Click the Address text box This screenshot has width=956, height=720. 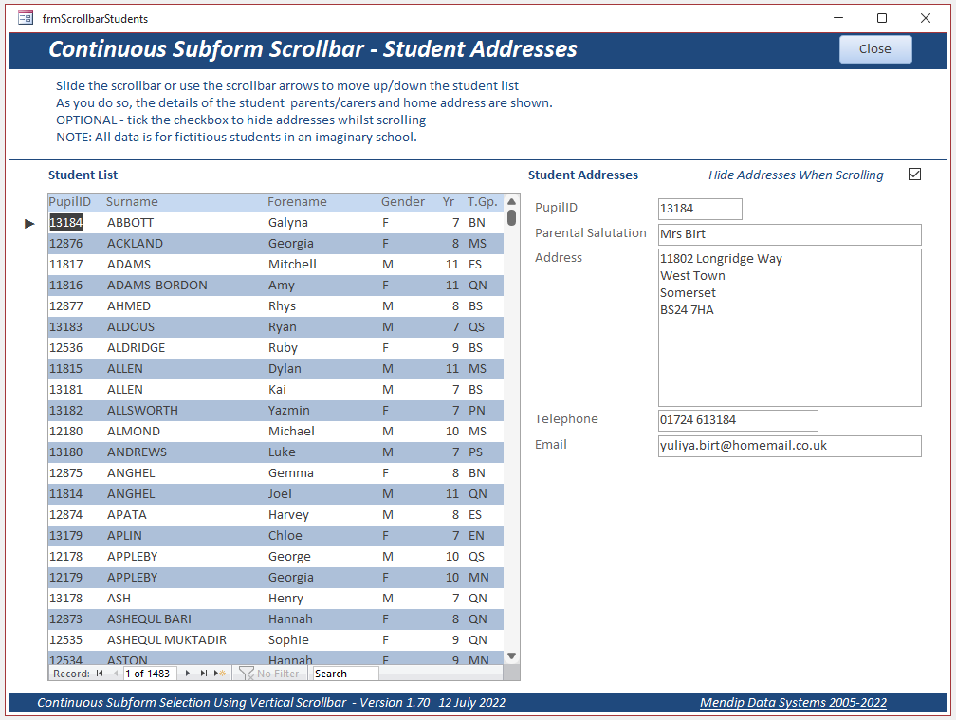click(789, 327)
